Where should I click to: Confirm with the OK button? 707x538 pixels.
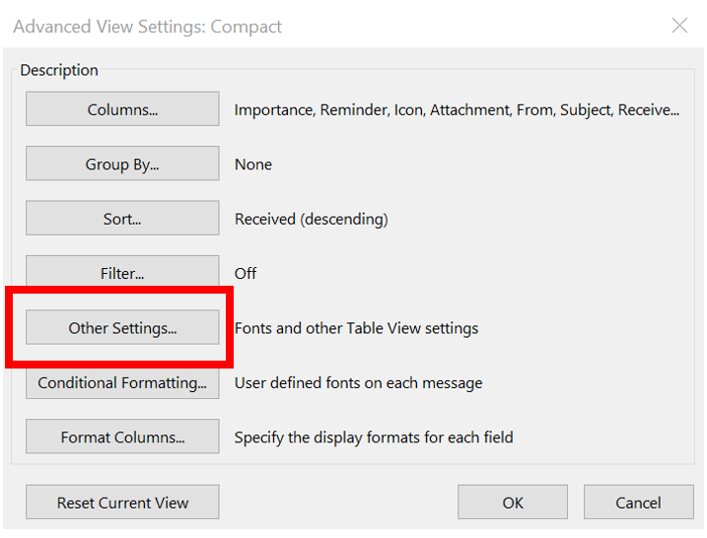click(513, 503)
